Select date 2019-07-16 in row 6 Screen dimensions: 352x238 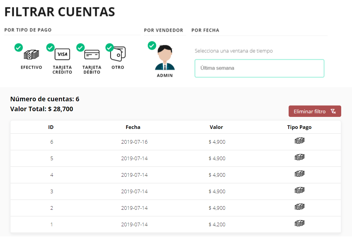[x=135, y=142]
